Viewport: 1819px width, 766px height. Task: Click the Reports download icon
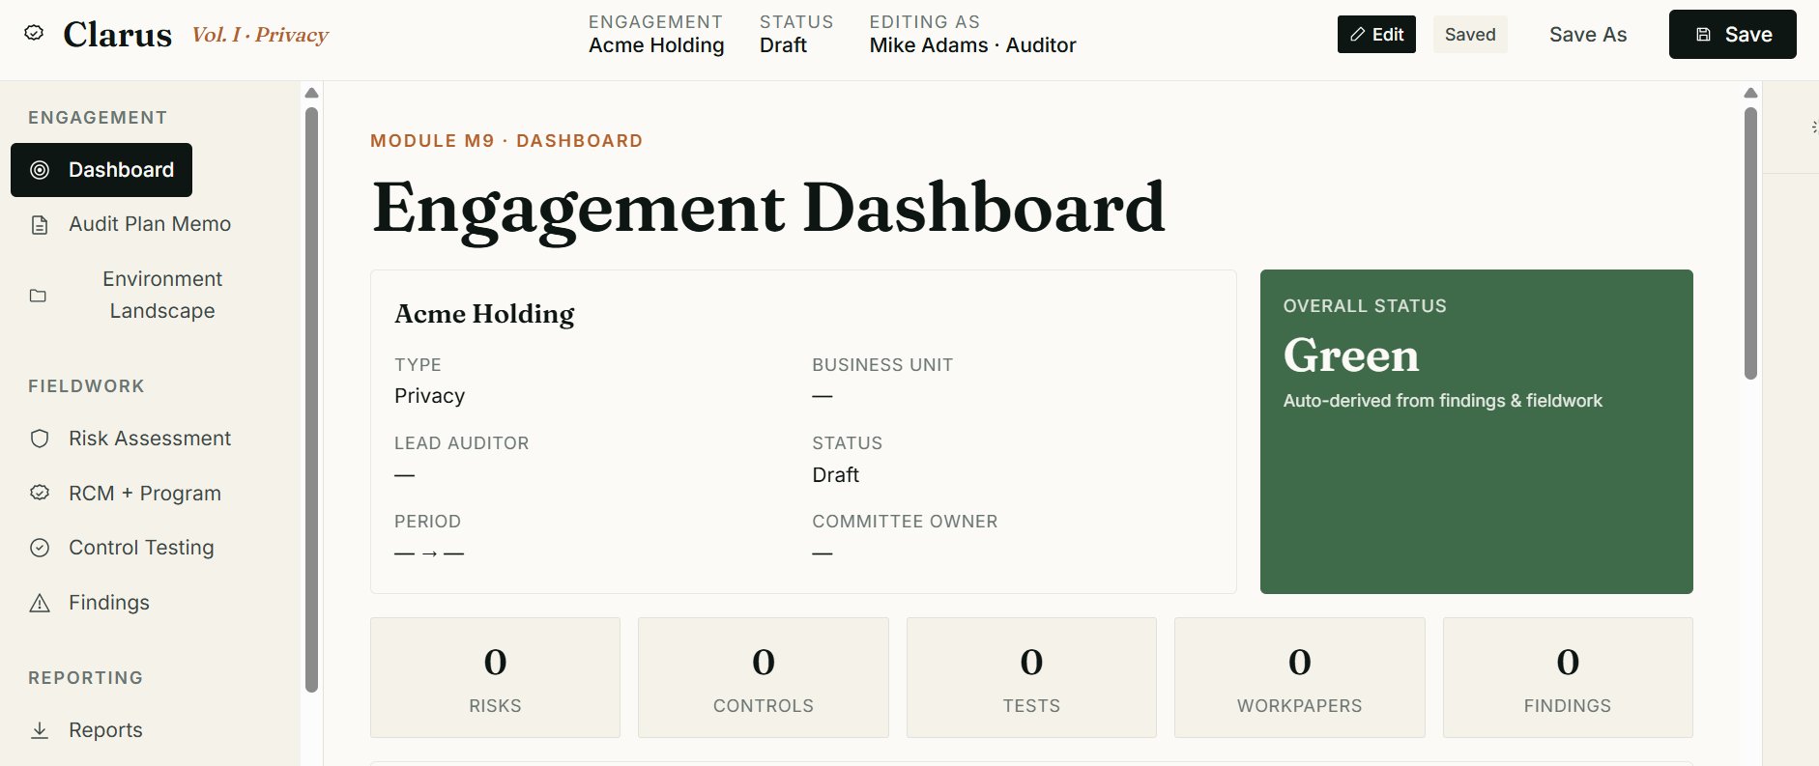click(x=40, y=730)
